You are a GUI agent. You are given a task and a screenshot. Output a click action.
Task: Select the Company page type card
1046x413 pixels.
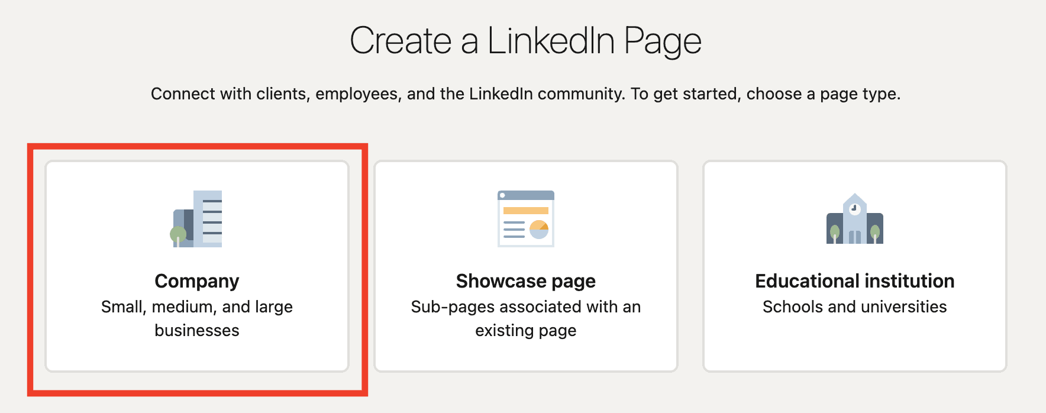coord(197,266)
